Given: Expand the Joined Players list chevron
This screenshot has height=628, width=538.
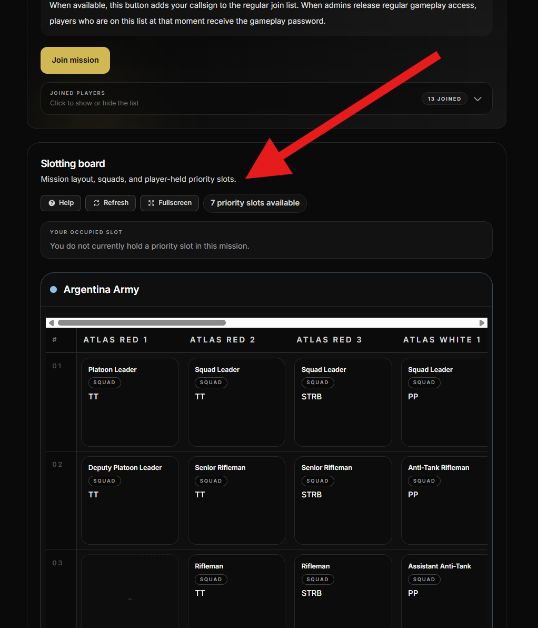Looking at the screenshot, I should [x=477, y=99].
